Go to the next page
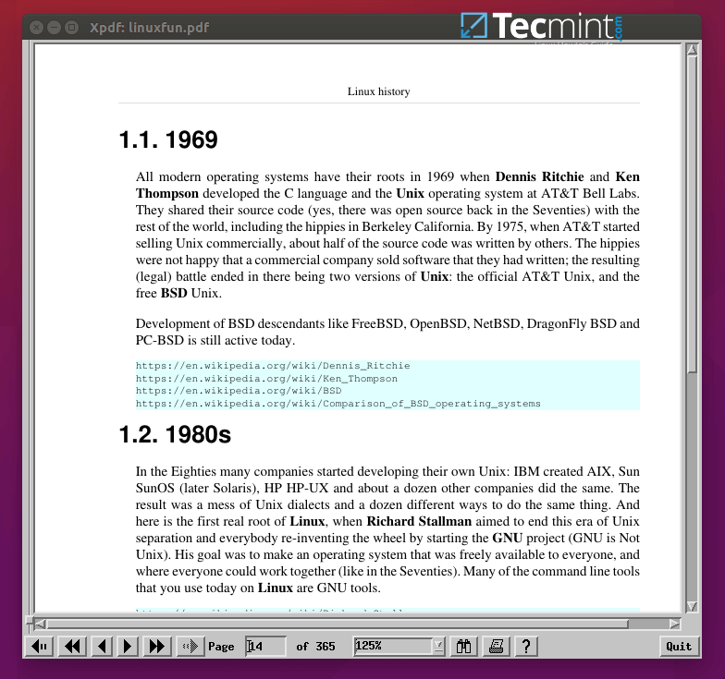The height and width of the screenshot is (679, 725). pyautogui.click(x=128, y=646)
